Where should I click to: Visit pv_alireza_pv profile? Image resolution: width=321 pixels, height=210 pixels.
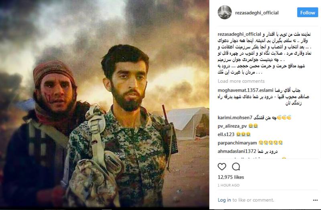pos(232,126)
